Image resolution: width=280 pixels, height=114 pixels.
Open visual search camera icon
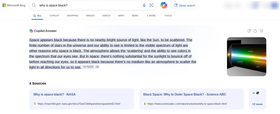pos(151,5)
